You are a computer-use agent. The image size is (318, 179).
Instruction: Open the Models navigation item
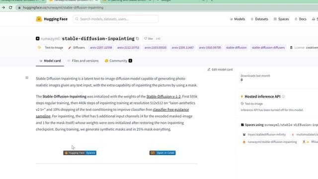click(238, 19)
